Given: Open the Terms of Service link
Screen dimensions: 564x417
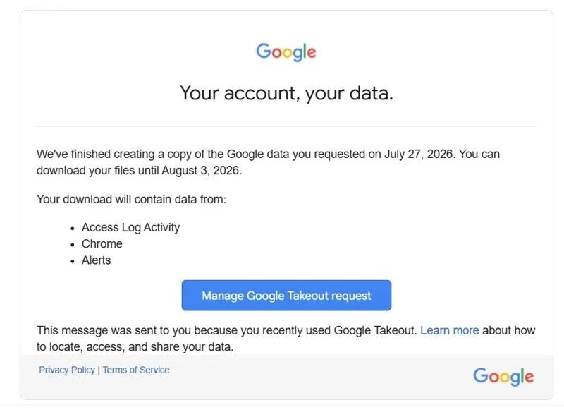Looking at the screenshot, I should 136,370.
